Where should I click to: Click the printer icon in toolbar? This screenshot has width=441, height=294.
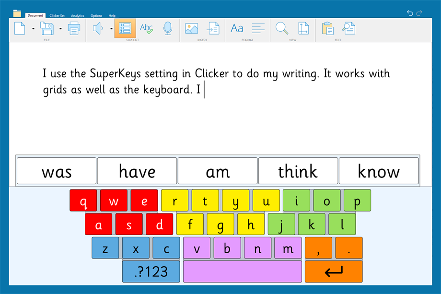click(74, 29)
